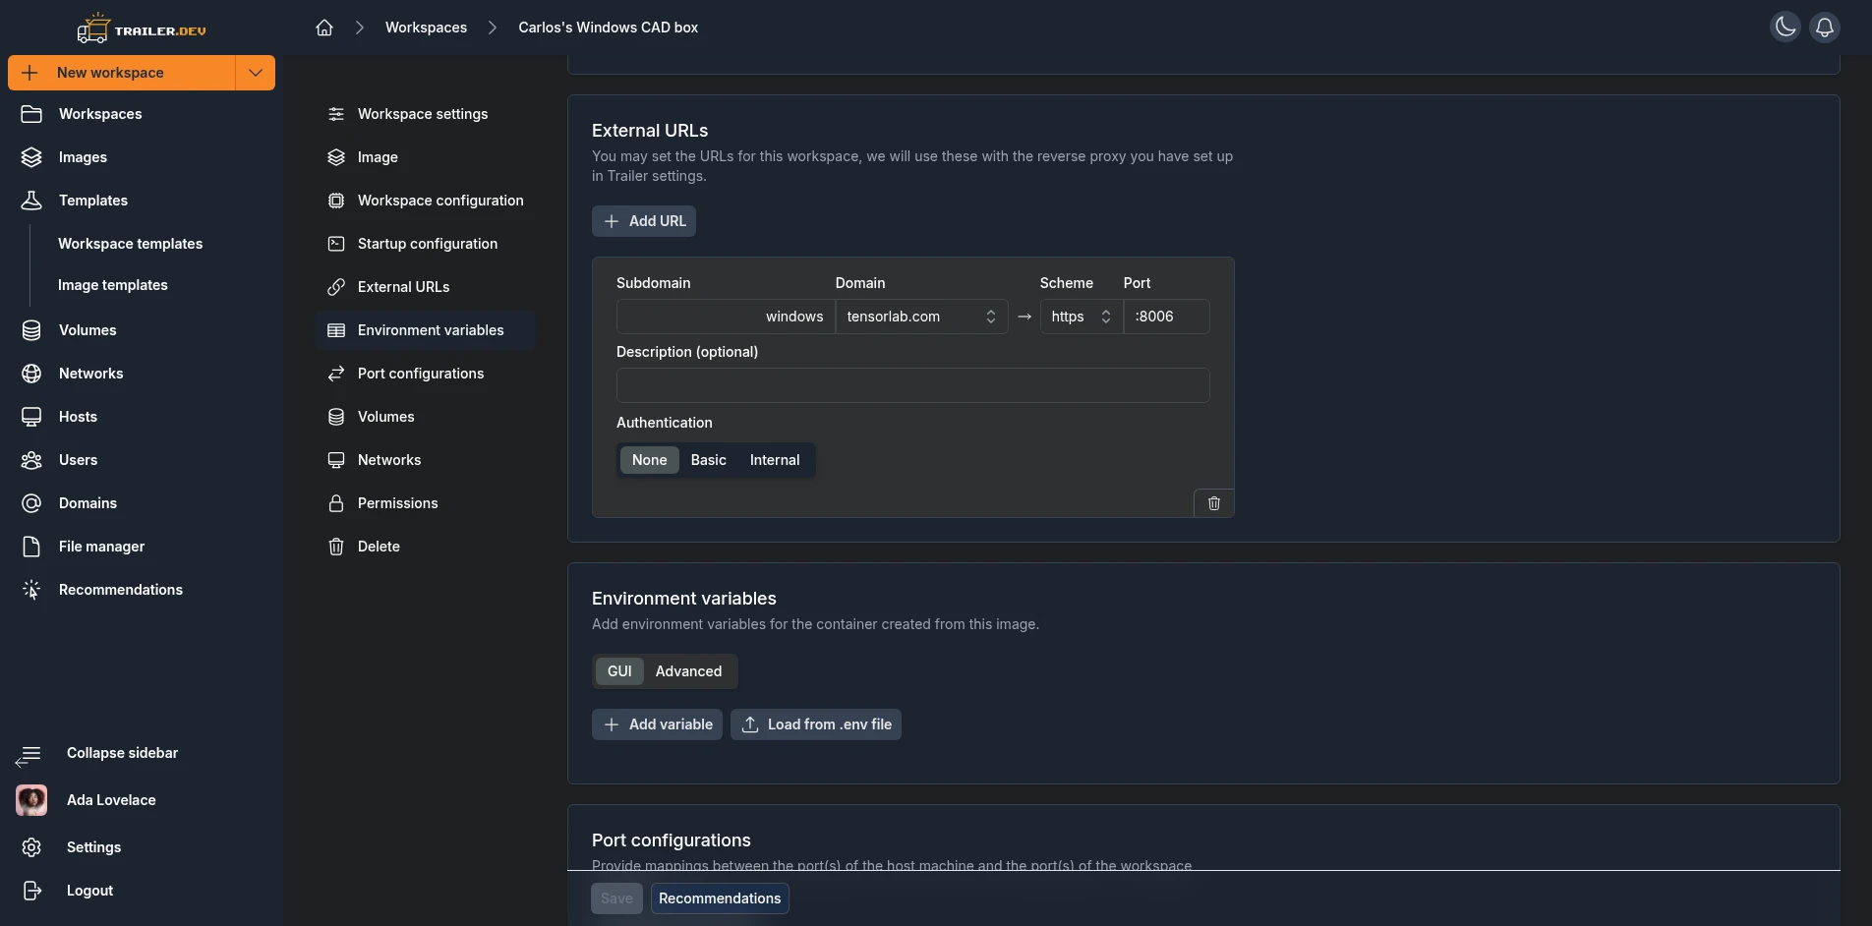Click "Carlos's Windows CAD box" breadcrumb text

tap(608, 28)
